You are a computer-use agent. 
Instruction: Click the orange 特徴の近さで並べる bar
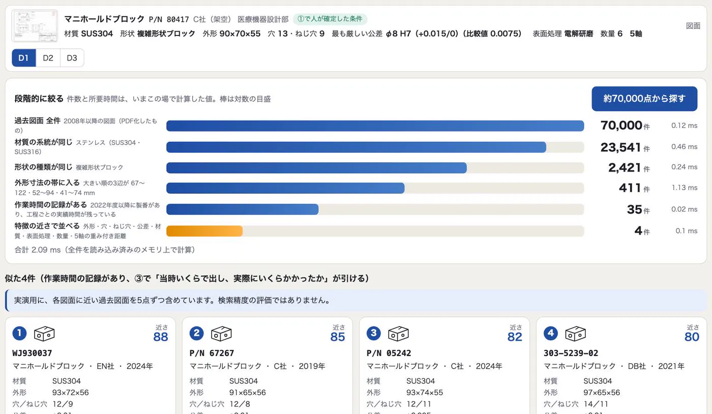(x=204, y=231)
